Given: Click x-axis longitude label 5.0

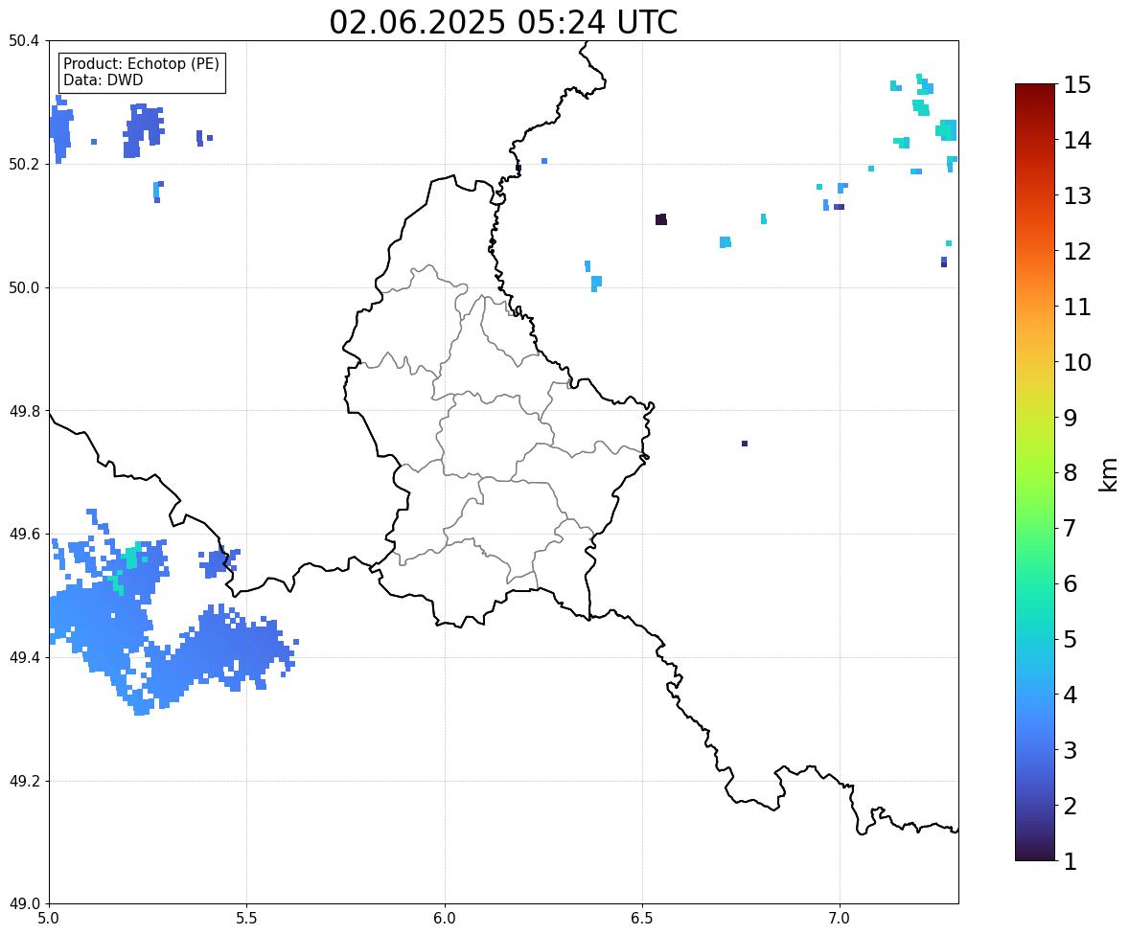Looking at the screenshot, I should click(49, 919).
